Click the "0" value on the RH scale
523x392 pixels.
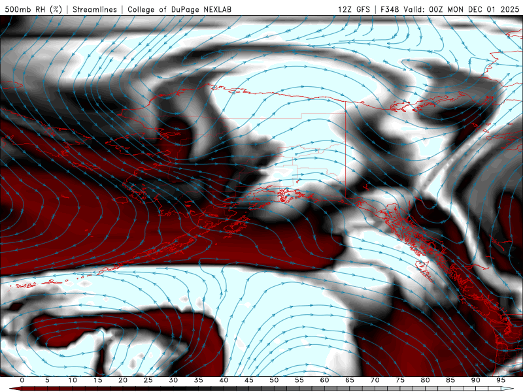click(x=22, y=380)
